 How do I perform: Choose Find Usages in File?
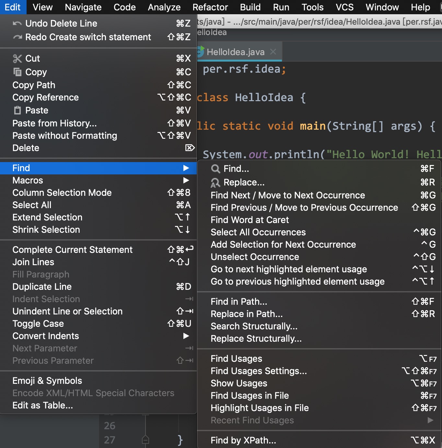(x=319, y=395)
